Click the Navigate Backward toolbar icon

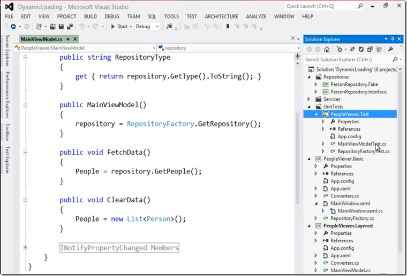click(x=13, y=26)
